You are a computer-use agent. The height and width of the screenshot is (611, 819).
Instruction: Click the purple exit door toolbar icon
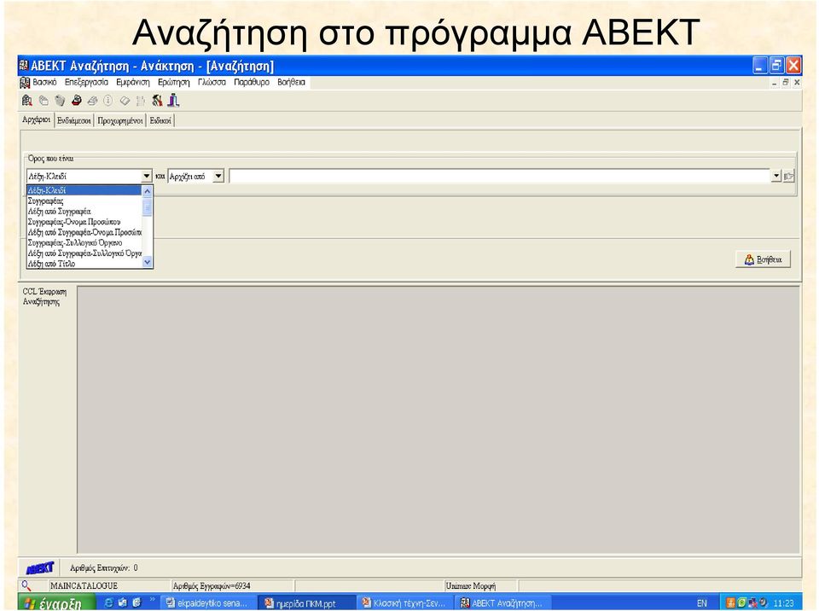click(173, 100)
